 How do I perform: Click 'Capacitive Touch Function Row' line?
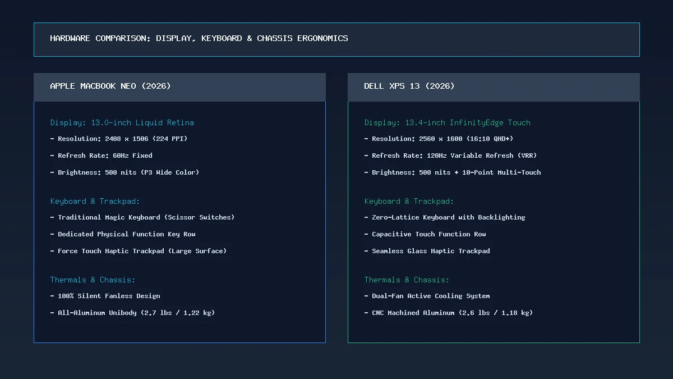click(x=425, y=234)
